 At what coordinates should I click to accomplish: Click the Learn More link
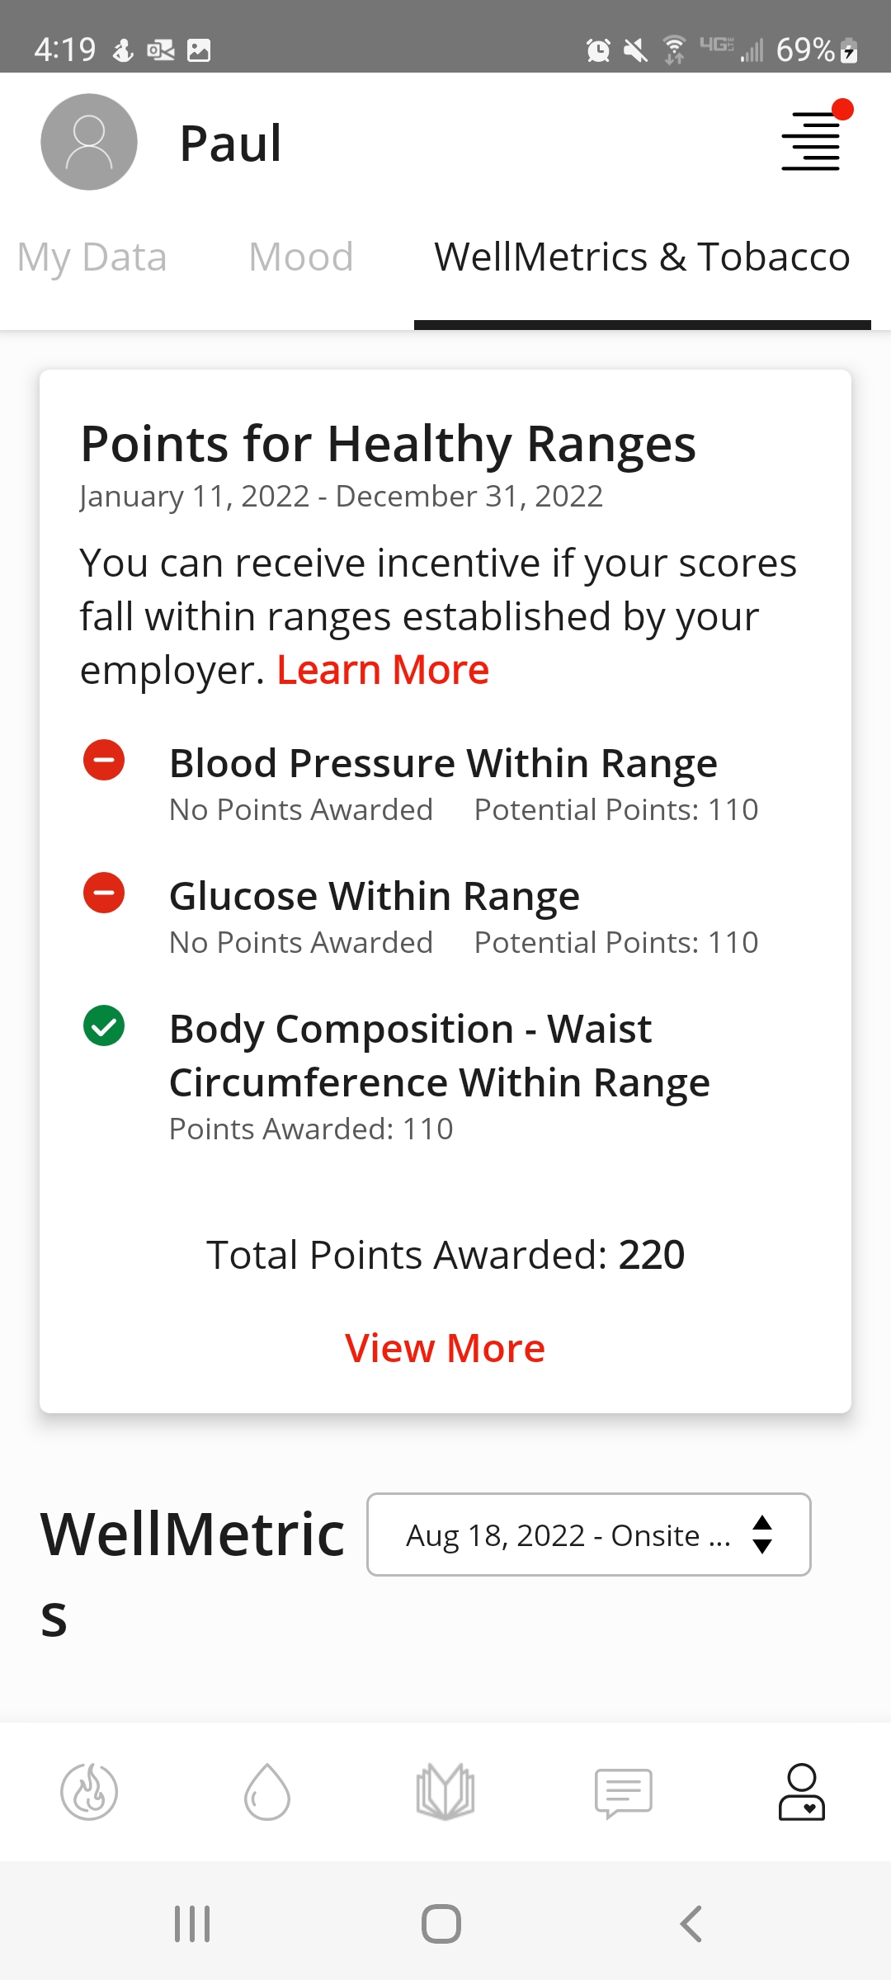click(383, 670)
